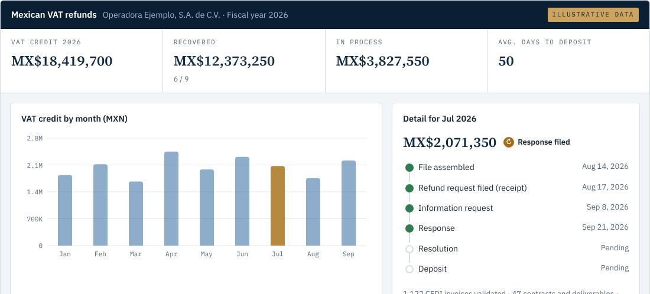The width and height of the screenshot is (650, 294).
Task: Click the Response filed status label
Action: tap(544, 142)
